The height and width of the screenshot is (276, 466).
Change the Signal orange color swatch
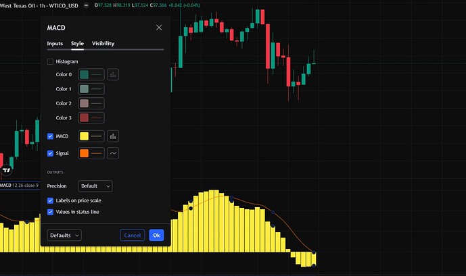pos(84,153)
